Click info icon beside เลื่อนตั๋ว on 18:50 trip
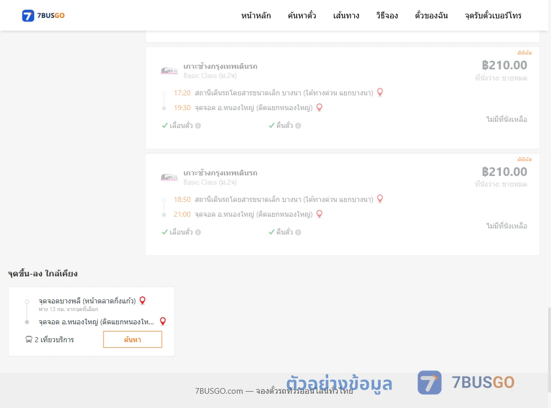 click(x=198, y=232)
